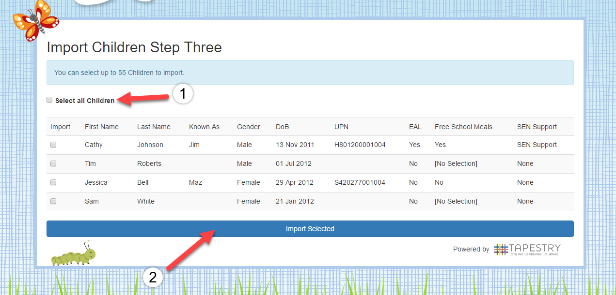Click the EAL value in Tim's row

pos(413,163)
